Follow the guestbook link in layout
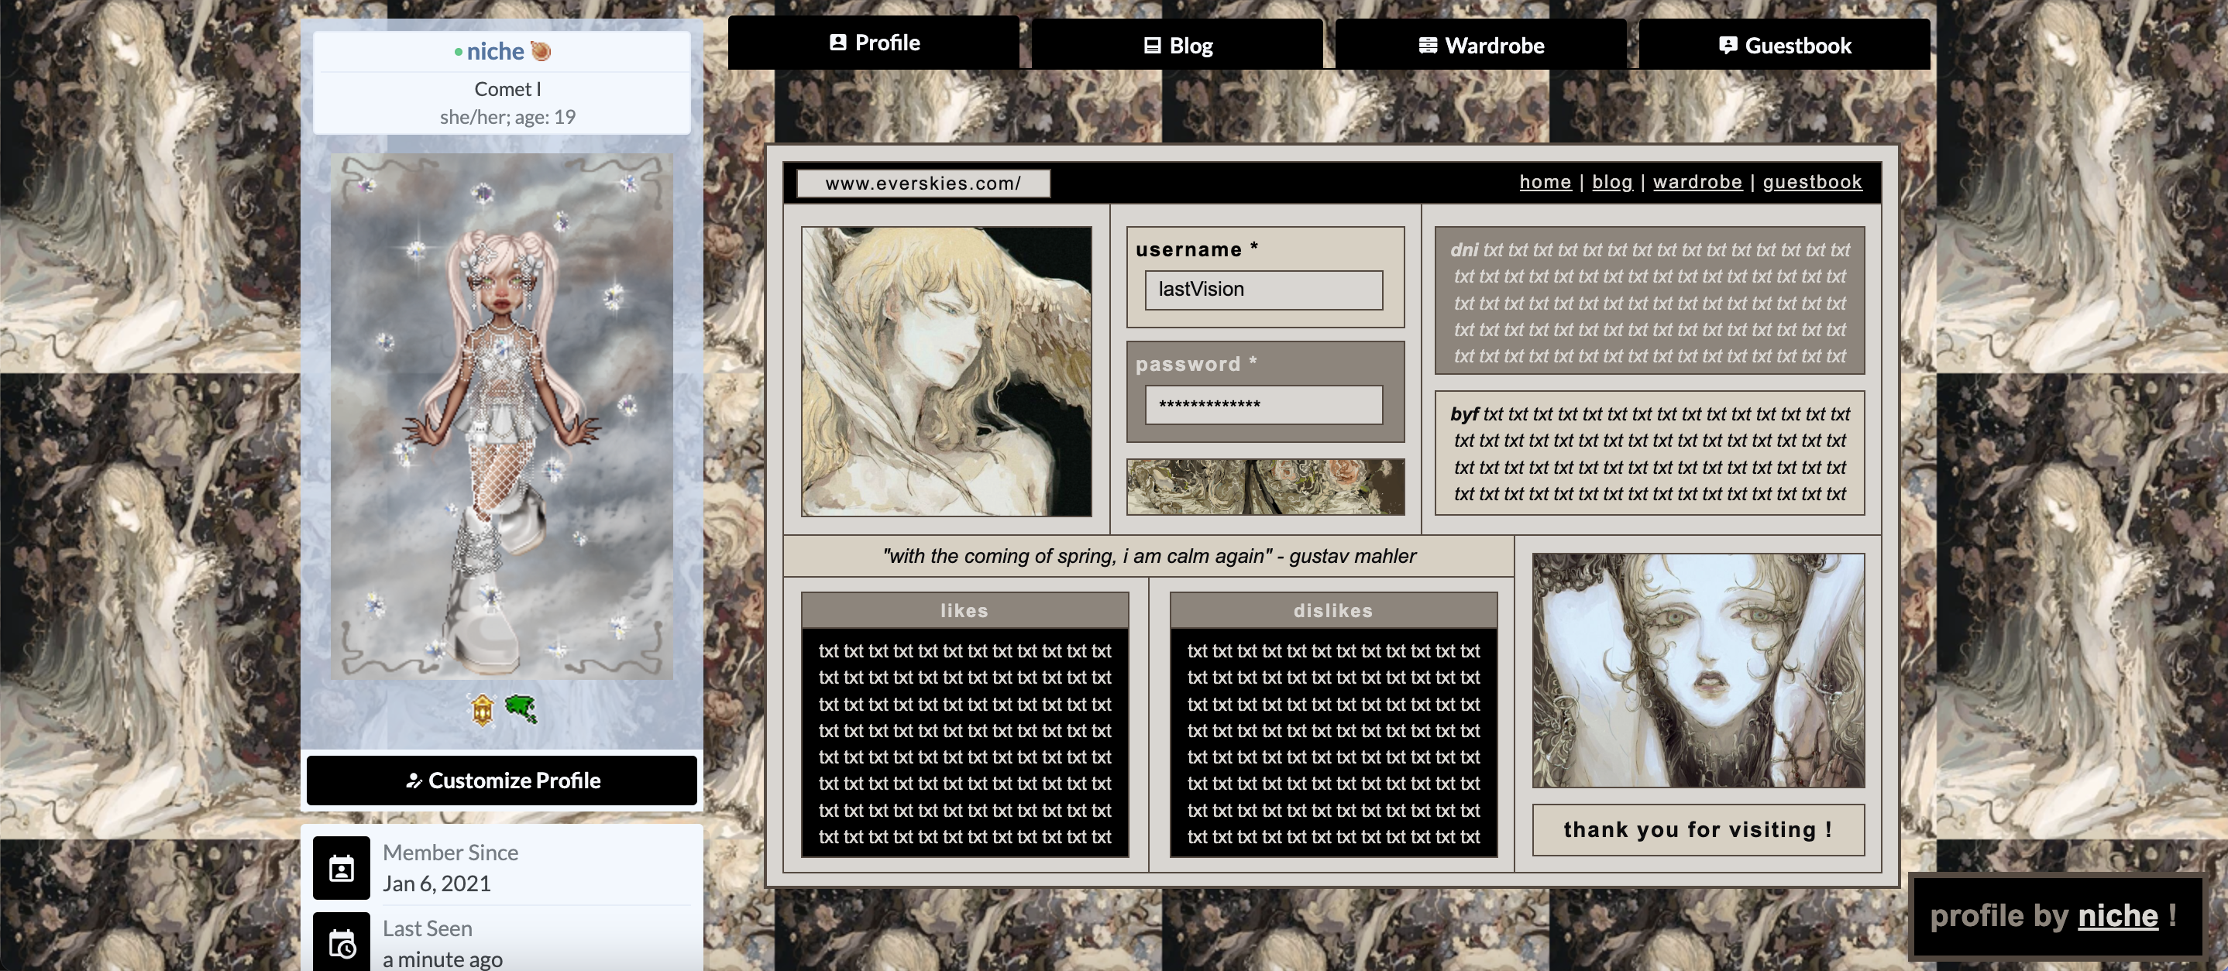 point(1812,181)
